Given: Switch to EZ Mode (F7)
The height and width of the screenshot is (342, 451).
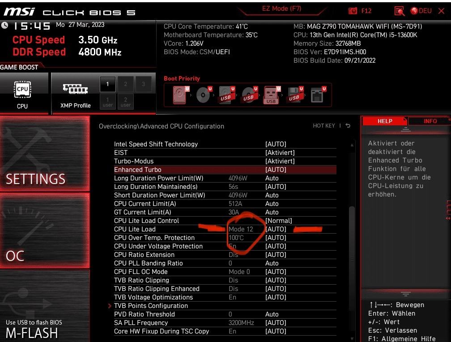Looking at the screenshot, I should pos(281,9).
